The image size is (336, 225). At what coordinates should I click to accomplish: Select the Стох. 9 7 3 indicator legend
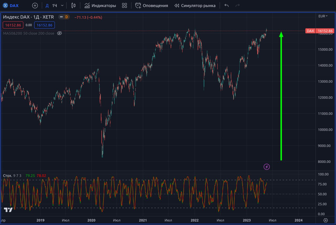[x=12, y=176]
